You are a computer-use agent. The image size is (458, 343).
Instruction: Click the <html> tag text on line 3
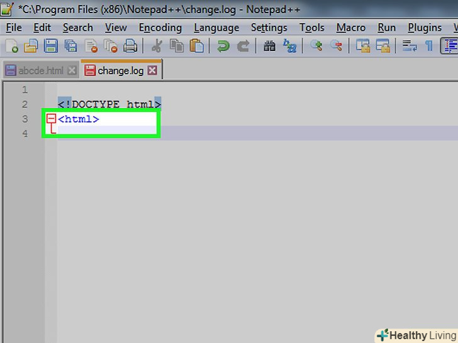79,119
